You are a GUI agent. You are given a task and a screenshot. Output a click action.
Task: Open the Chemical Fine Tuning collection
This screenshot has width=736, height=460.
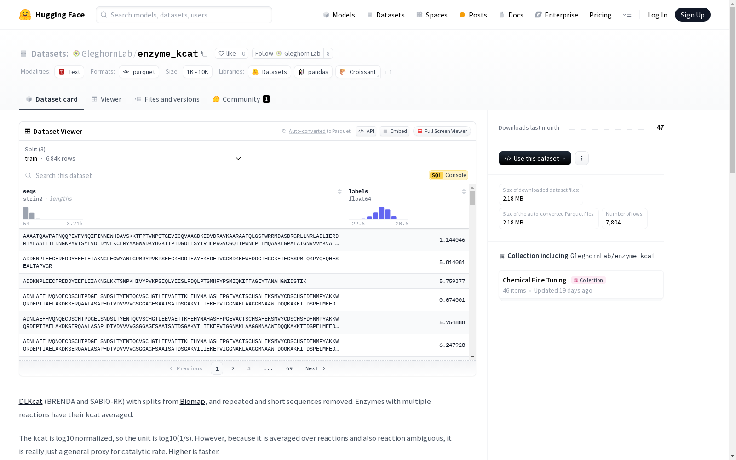581,285
